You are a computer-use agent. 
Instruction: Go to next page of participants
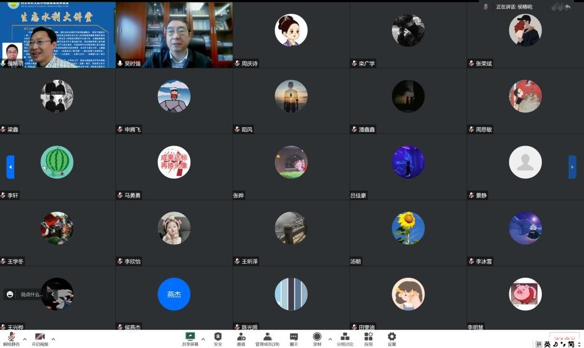pyautogui.click(x=572, y=167)
